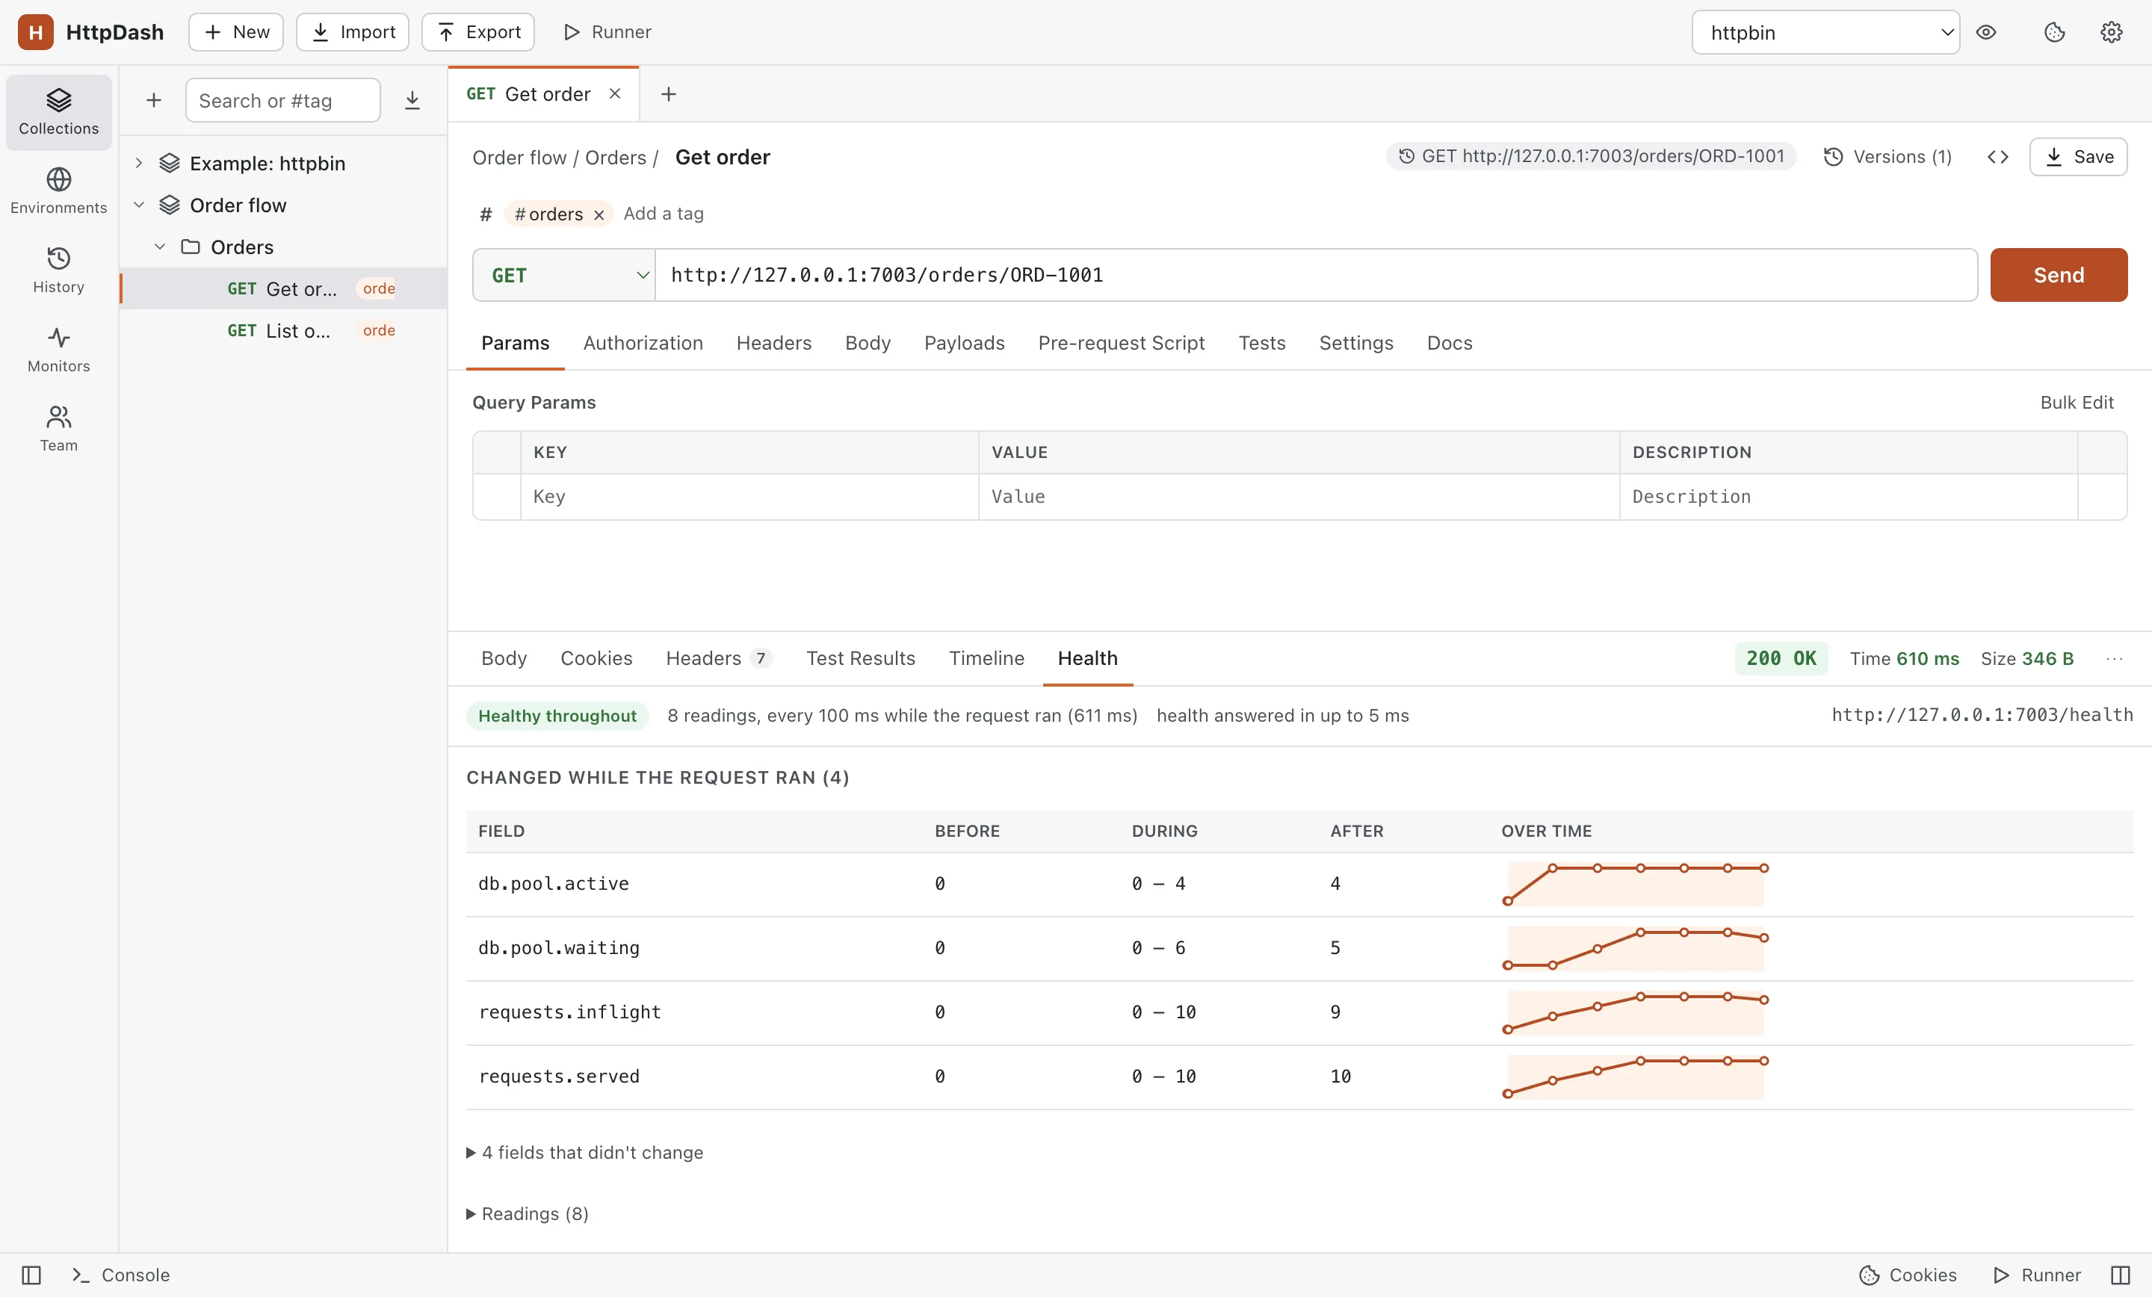
Task: Click the request URL input field
Action: [x=1316, y=275]
